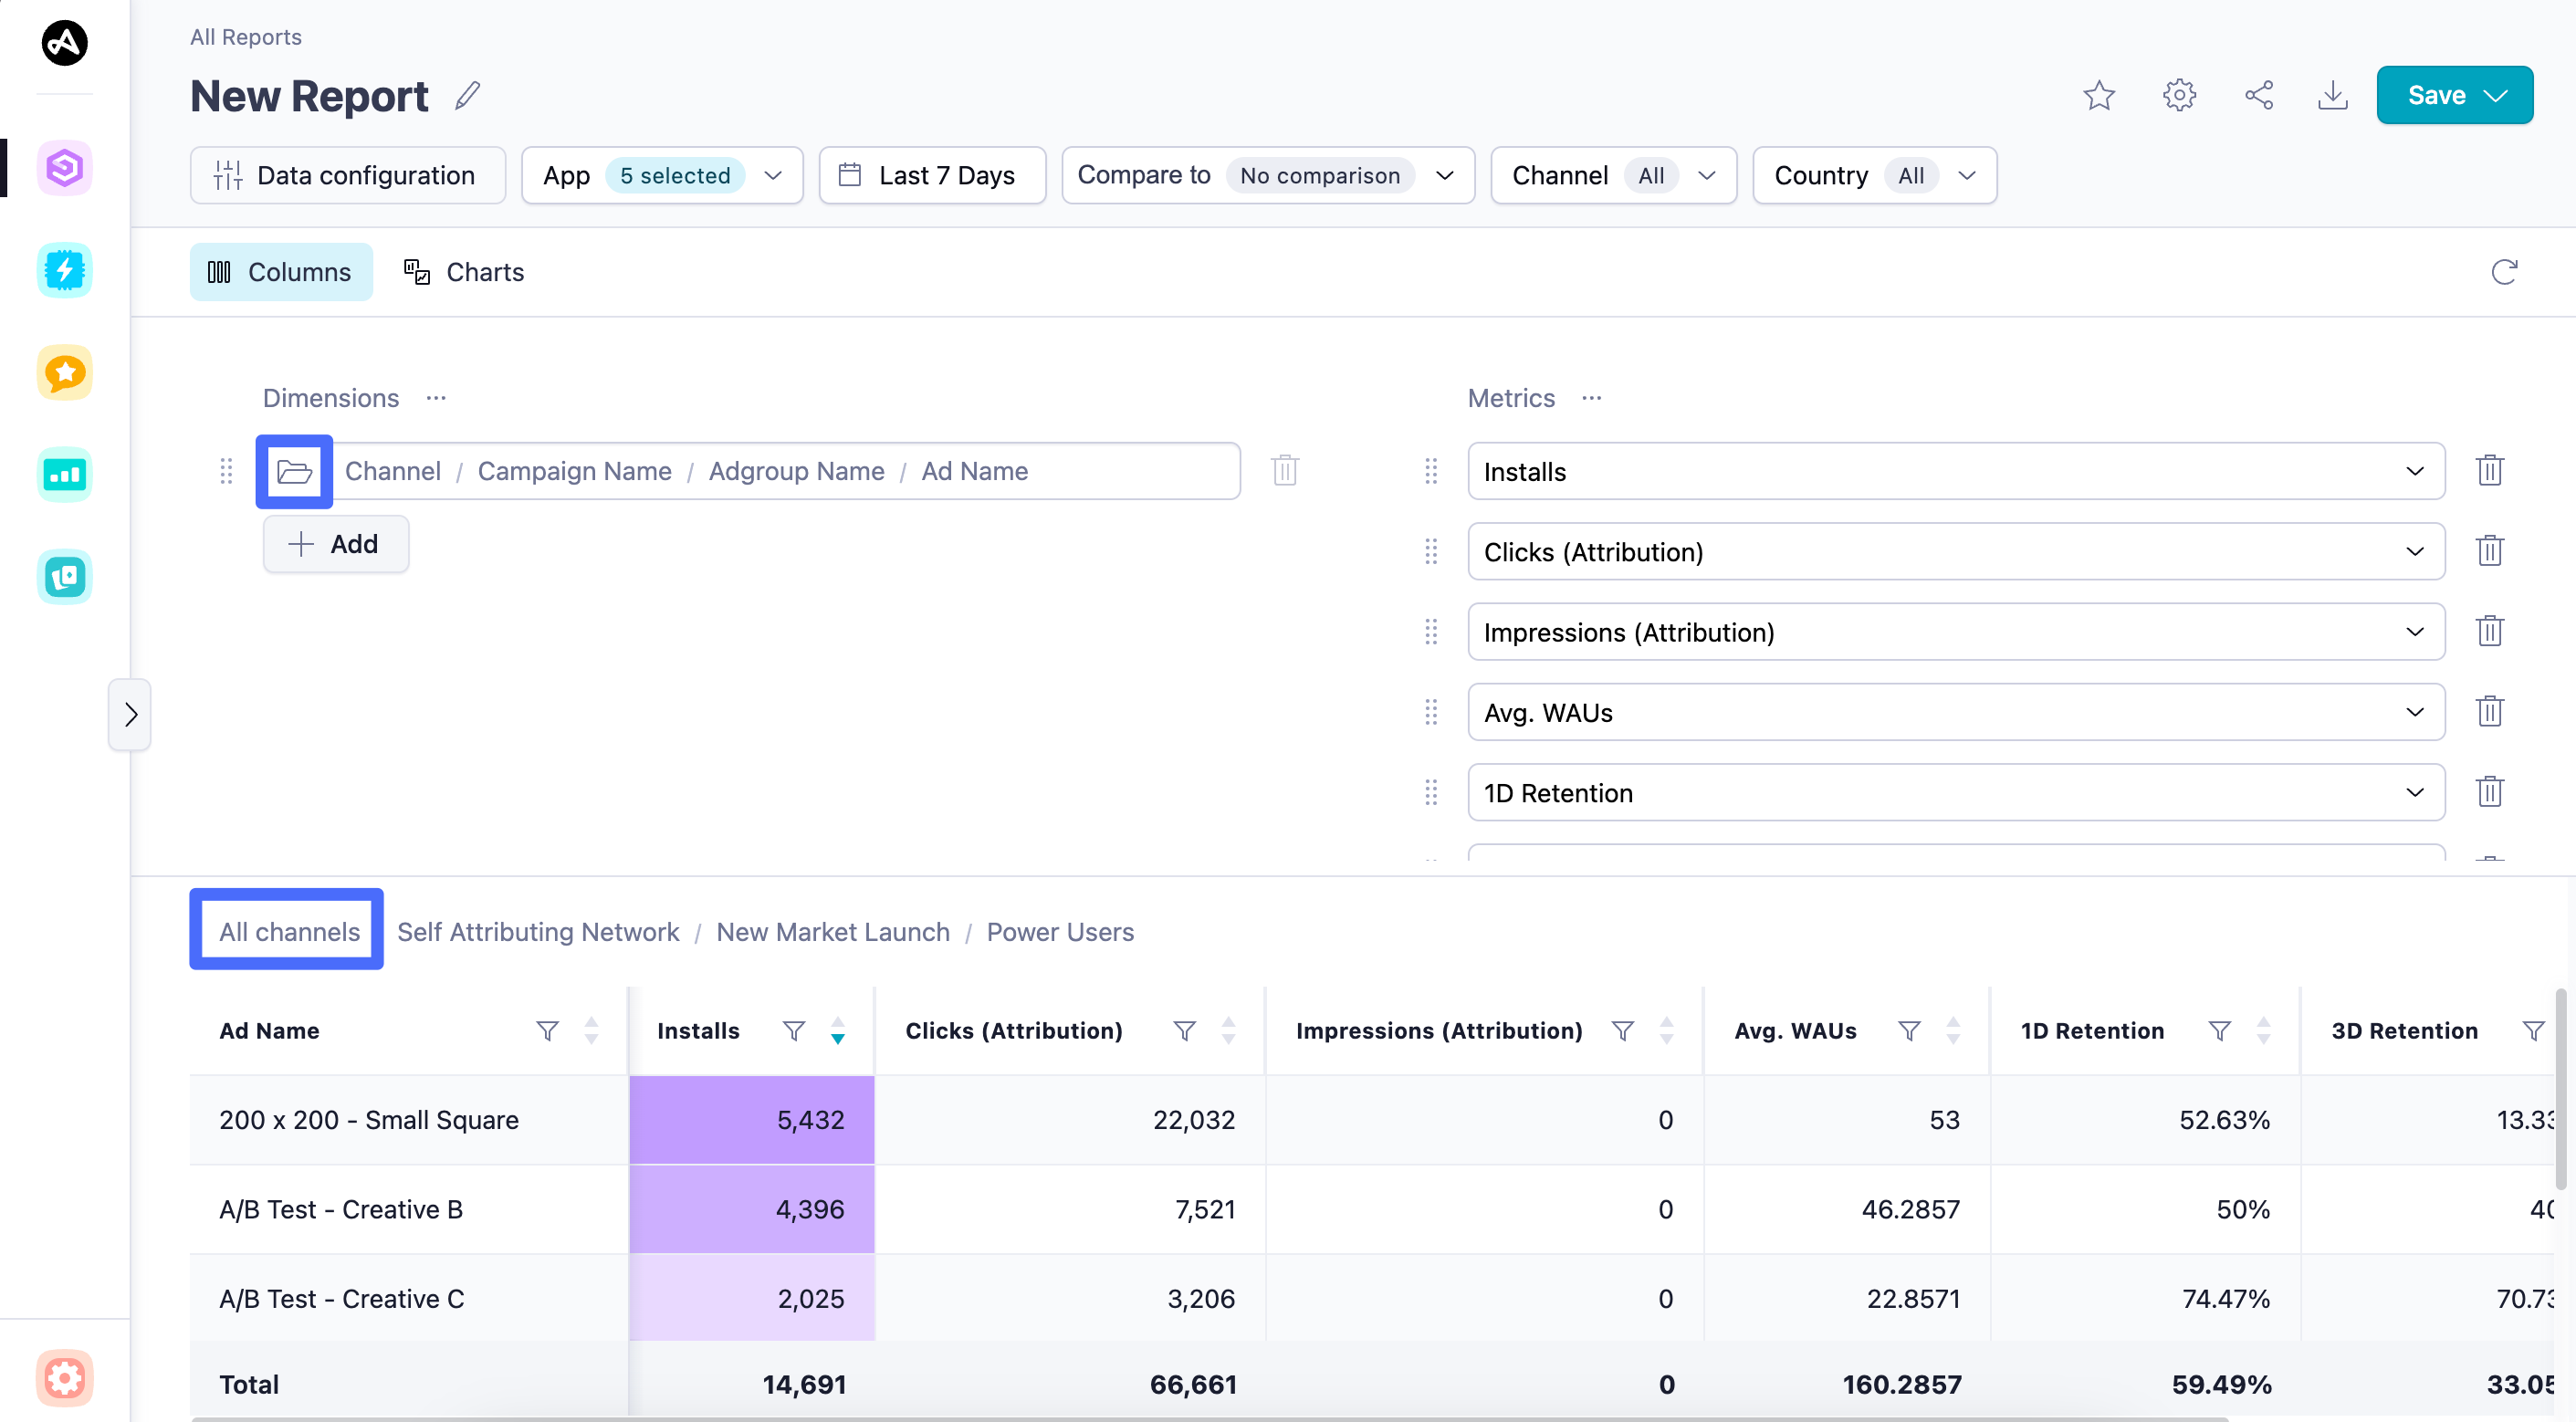Open the App 5 selected dropdown
The image size is (2576, 1422).
click(x=662, y=176)
